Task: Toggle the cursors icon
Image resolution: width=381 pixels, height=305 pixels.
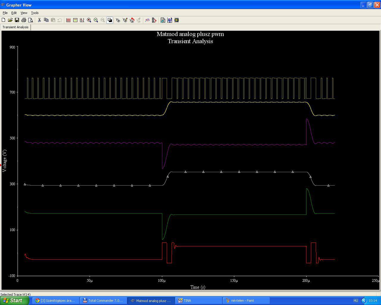Action: pyautogui.click(x=82, y=20)
